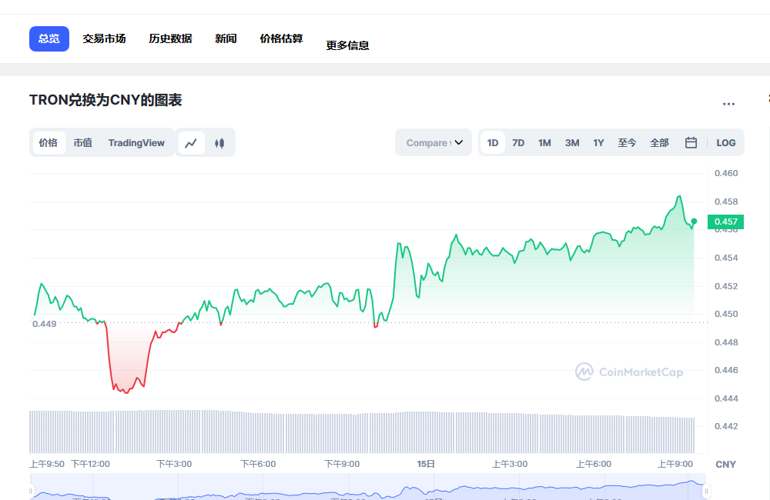770x500 pixels.
Task: Open the calendar date range picker
Action: point(691,143)
